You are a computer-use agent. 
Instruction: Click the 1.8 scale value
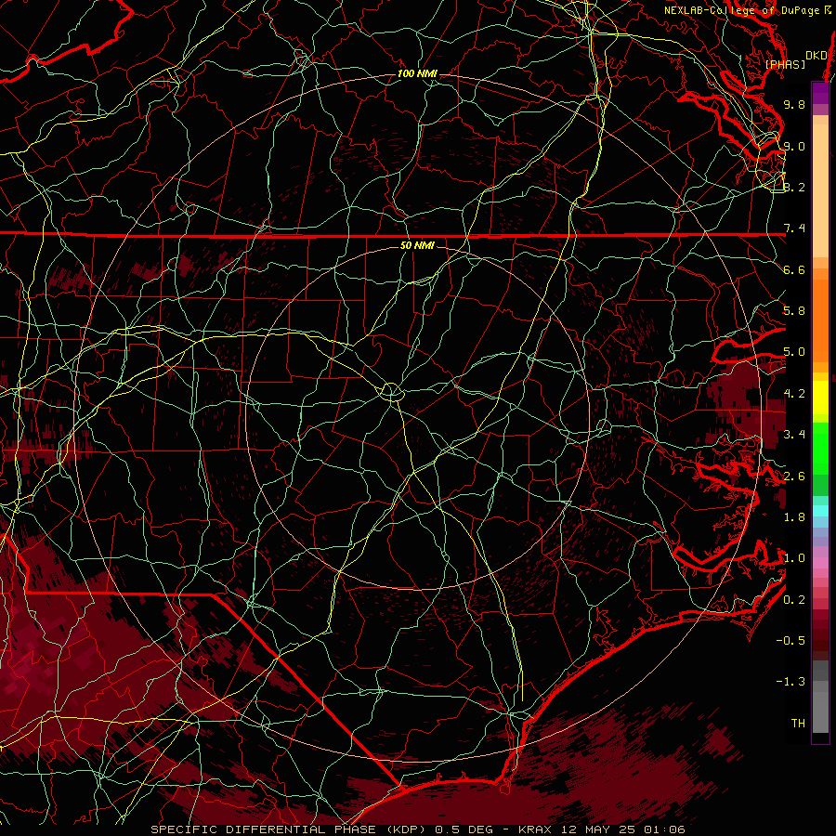tap(794, 517)
